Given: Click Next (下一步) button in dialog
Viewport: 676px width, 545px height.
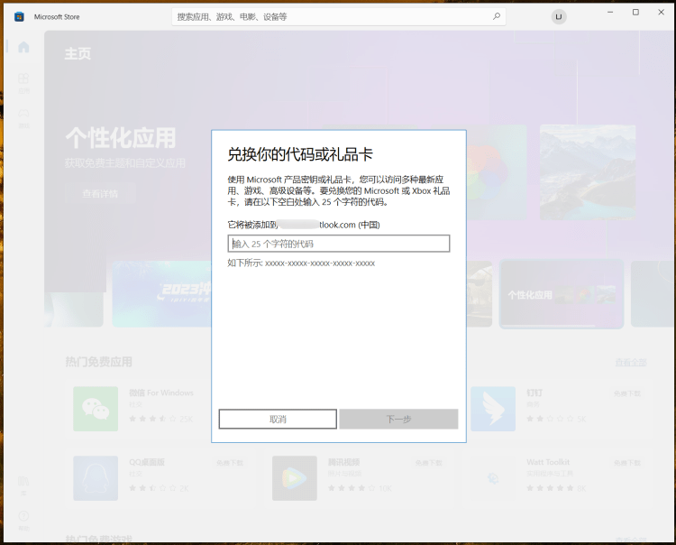Looking at the screenshot, I should coord(398,419).
